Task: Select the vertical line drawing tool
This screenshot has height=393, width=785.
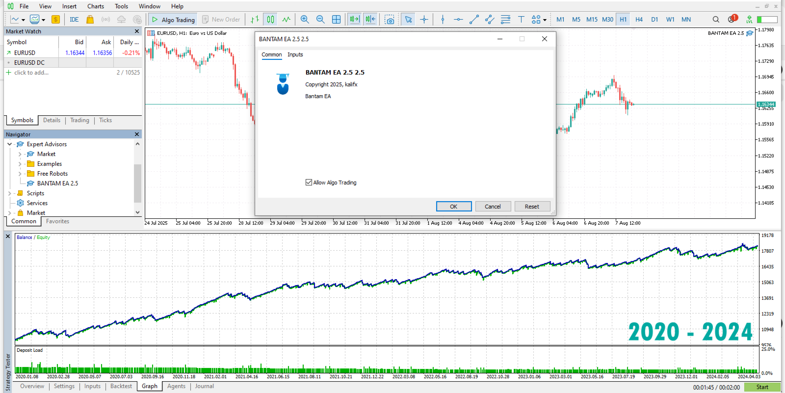Action: click(x=443, y=20)
